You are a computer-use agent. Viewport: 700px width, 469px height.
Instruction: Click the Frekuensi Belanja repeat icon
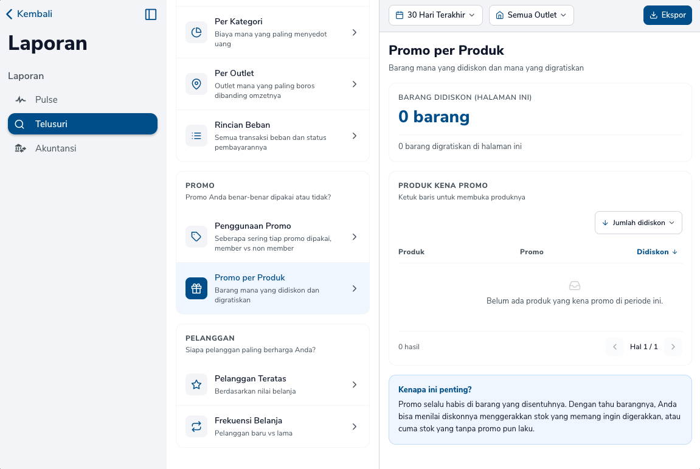pos(196,426)
